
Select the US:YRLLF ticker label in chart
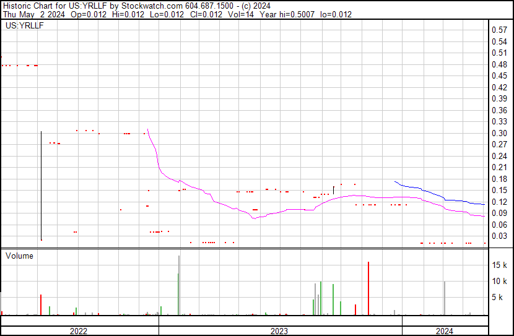pyautogui.click(x=25, y=25)
